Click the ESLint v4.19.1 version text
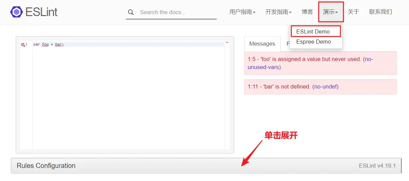The height and width of the screenshot is (181, 409). (x=377, y=166)
